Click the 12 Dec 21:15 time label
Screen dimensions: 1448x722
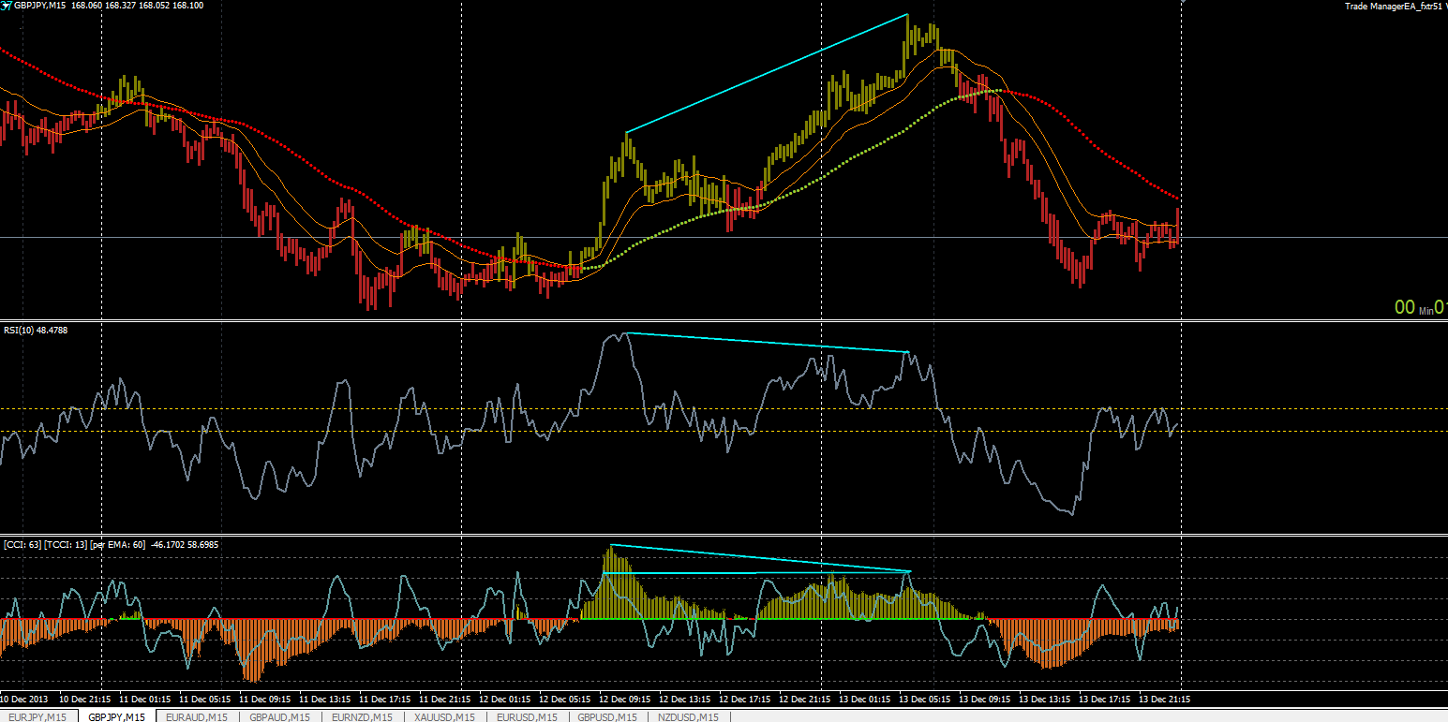click(806, 699)
